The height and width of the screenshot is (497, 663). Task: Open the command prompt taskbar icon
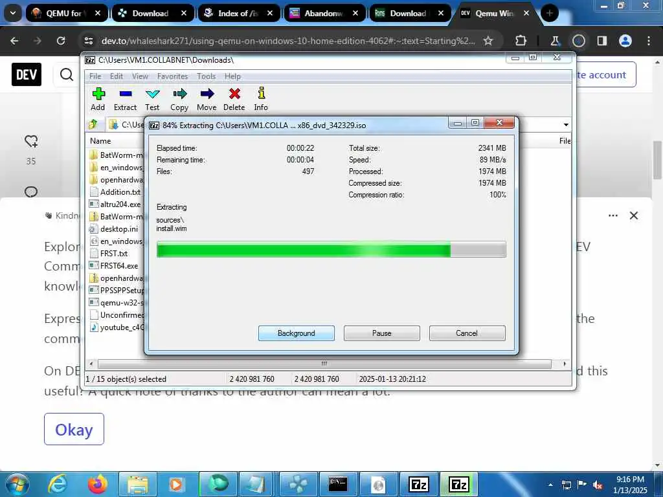[x=338, y=484]
